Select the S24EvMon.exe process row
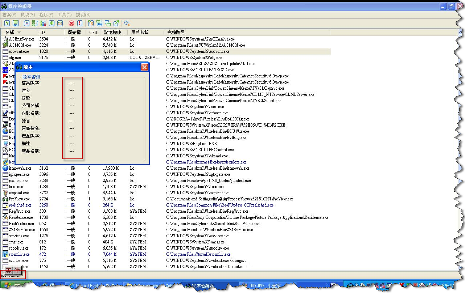 tap(166, 230)
